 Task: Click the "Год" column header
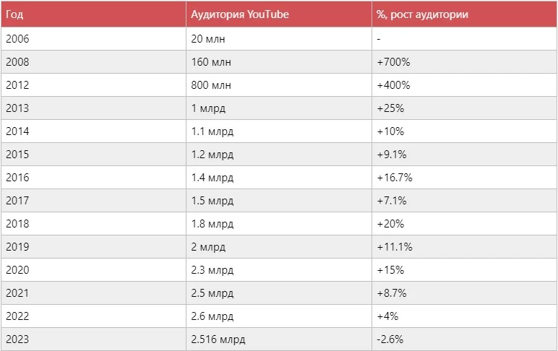14,14
